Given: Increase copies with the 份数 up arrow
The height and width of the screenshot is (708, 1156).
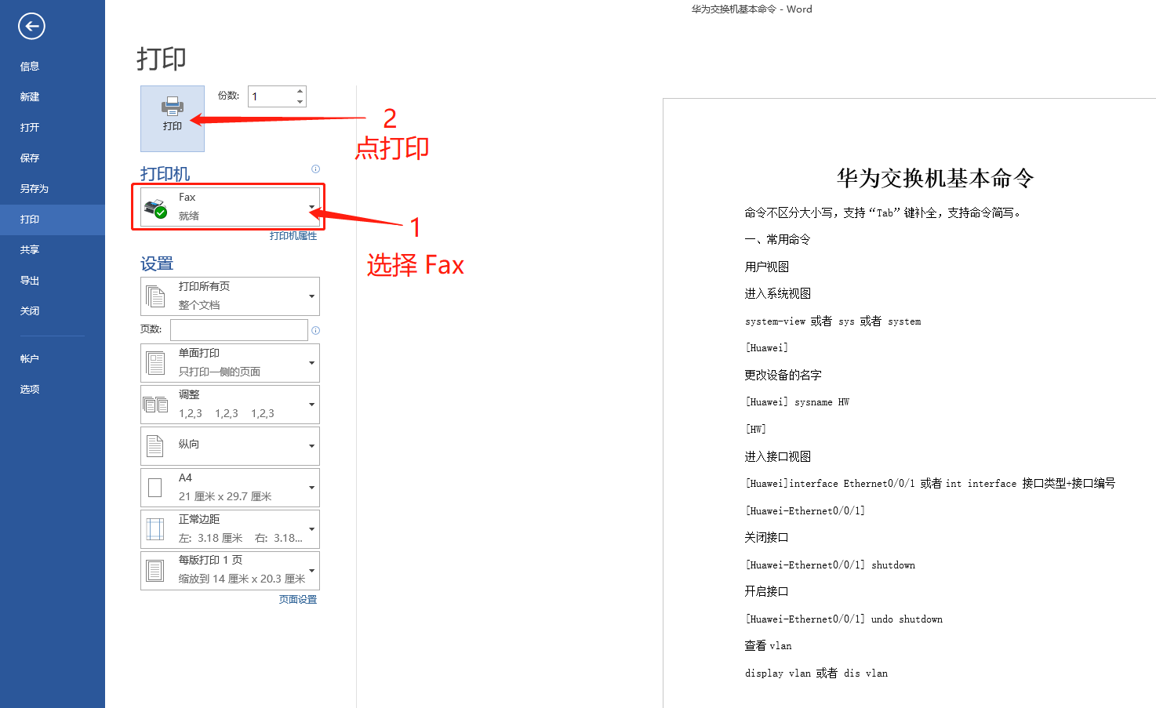Looking at the screenshot, I should pyautogui.click(x=299, y=90).
